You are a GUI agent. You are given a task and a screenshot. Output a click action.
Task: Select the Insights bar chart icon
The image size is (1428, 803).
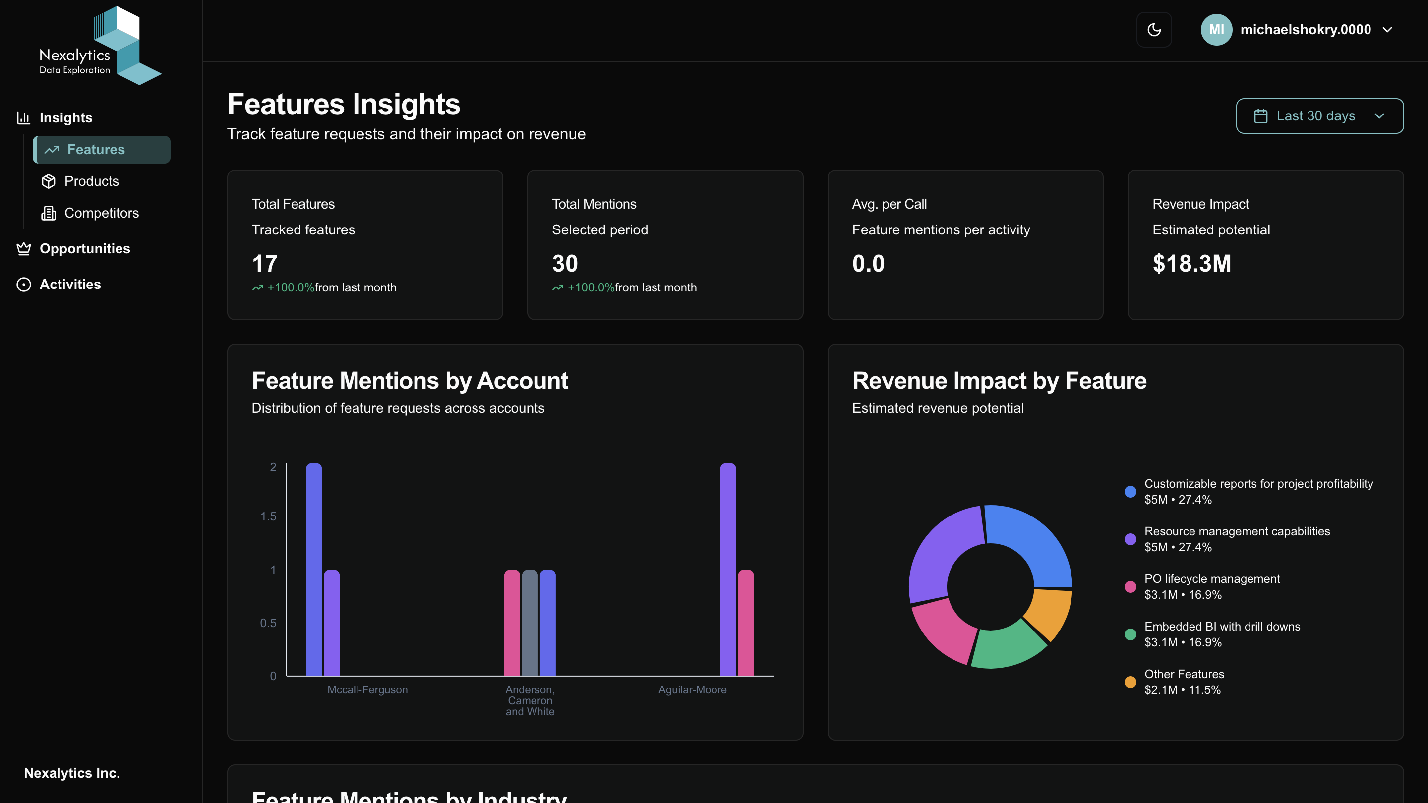[23, 117]
